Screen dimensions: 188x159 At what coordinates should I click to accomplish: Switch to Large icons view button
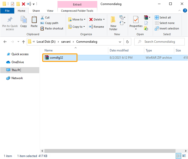[x=184, y=156]
